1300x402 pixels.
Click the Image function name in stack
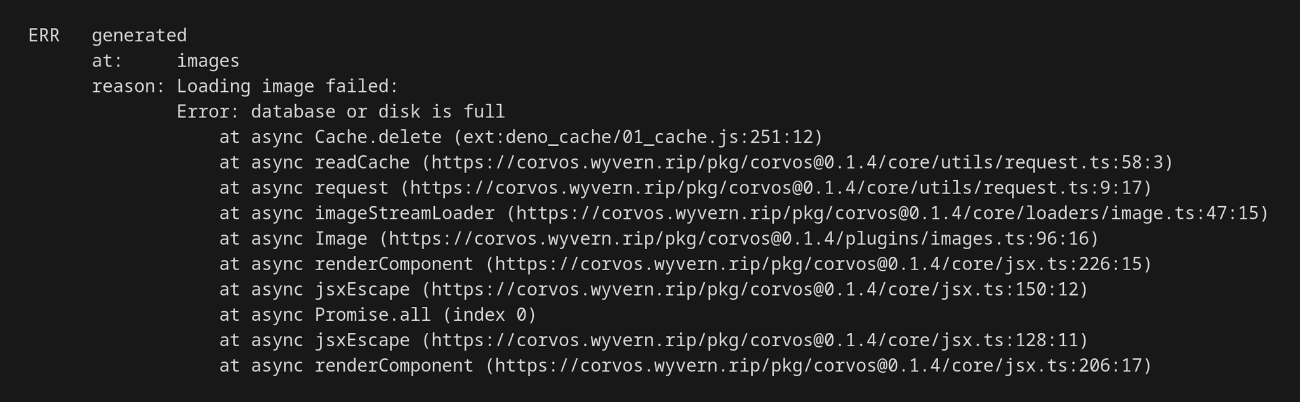(341, 238)
